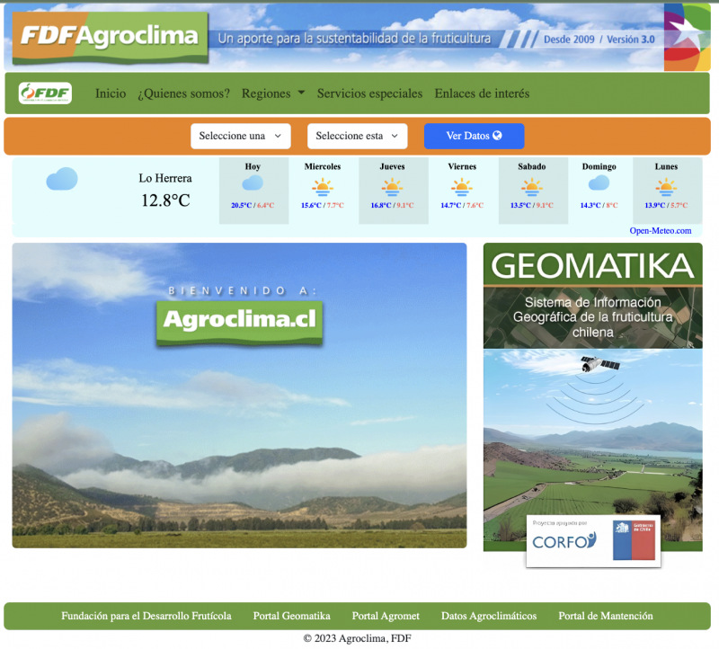Image resolution: width=719 pixels, height=649 pixels.
Task: Click the sun icon under Sabado
Action: pos(531,187)
